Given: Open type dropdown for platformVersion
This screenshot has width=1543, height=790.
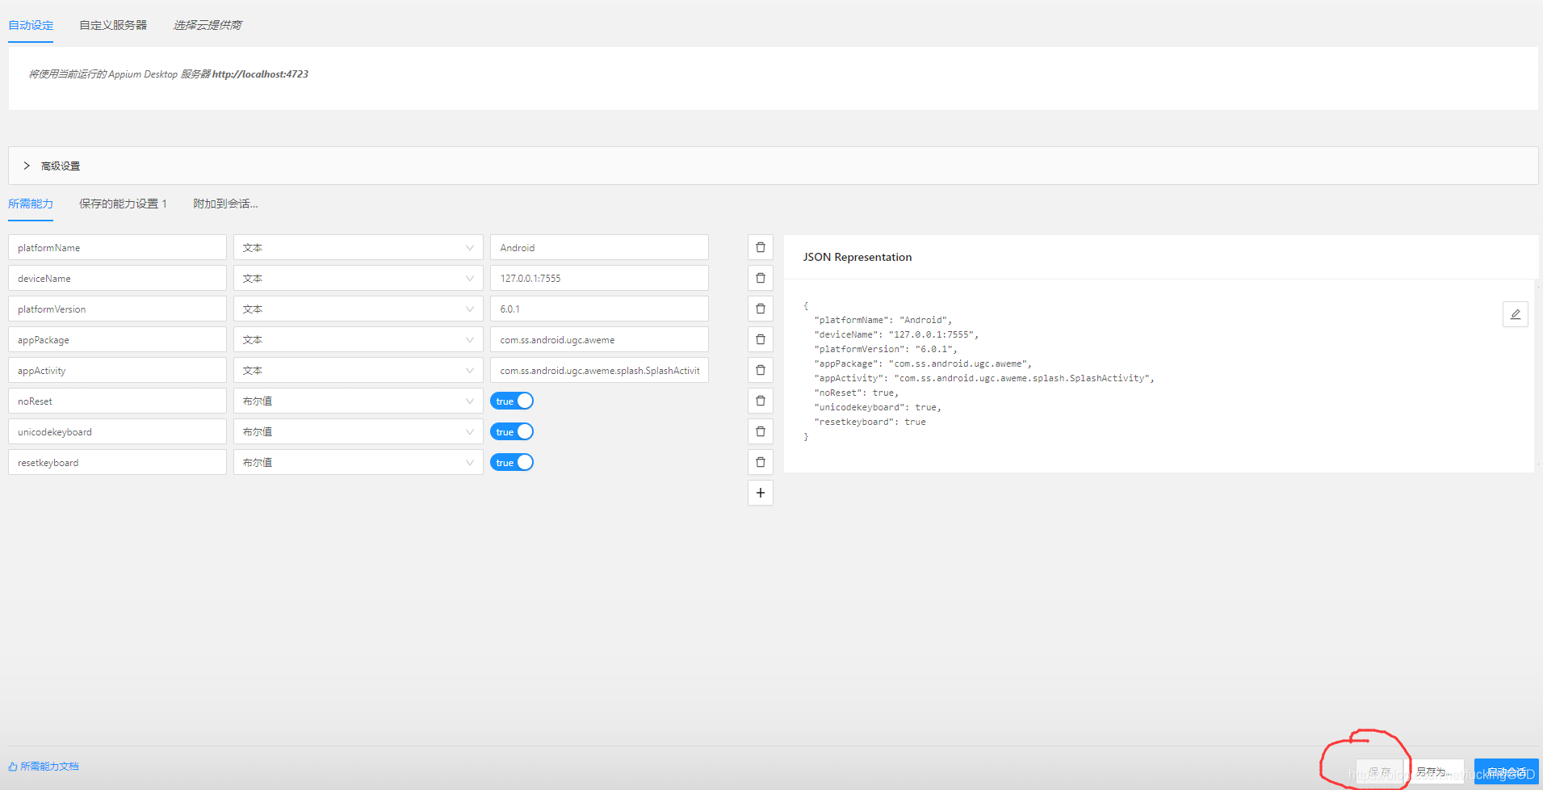Looking at the screenshot, I should pyautogui.click(x=358, y=309).
